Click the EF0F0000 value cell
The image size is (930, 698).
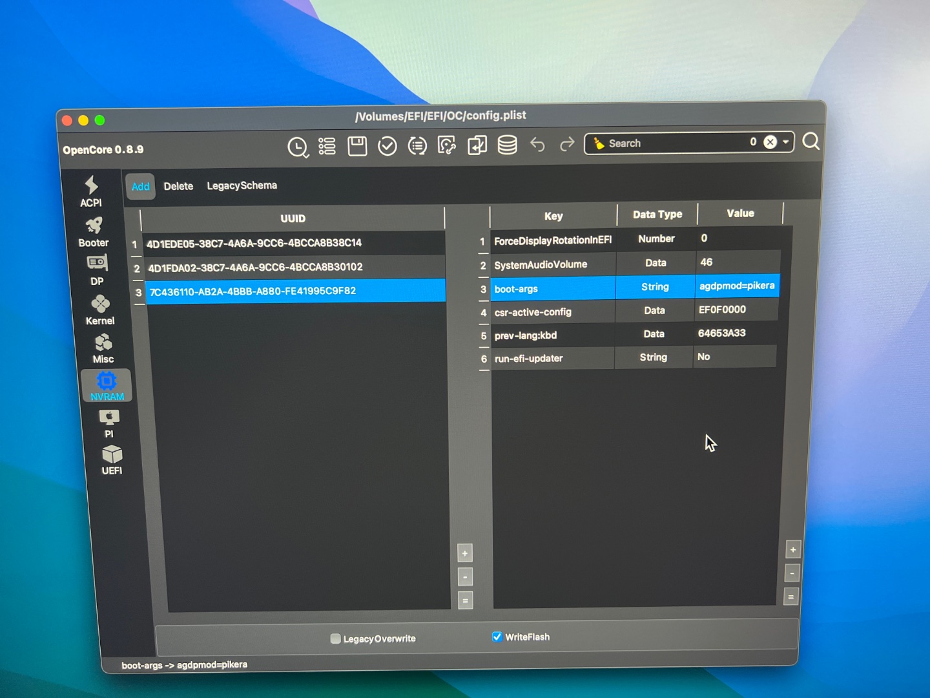[x=736, y=310]
